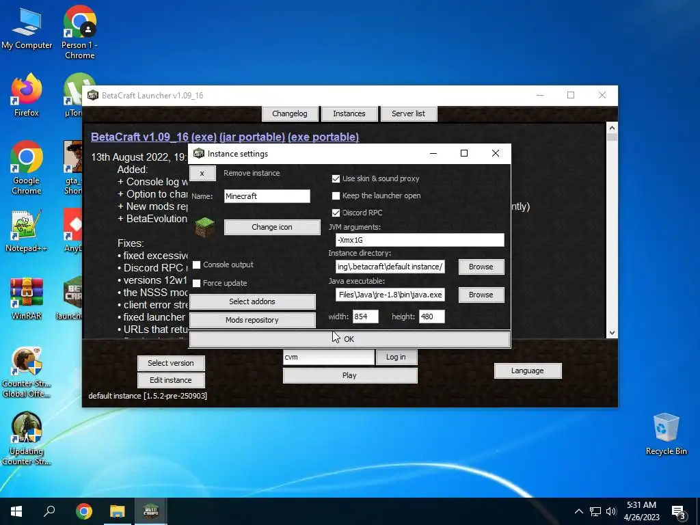The height and width of the screenshot is (525, 700).
Task: Click the grass block instance icon
Action: [x=205, y=227]
